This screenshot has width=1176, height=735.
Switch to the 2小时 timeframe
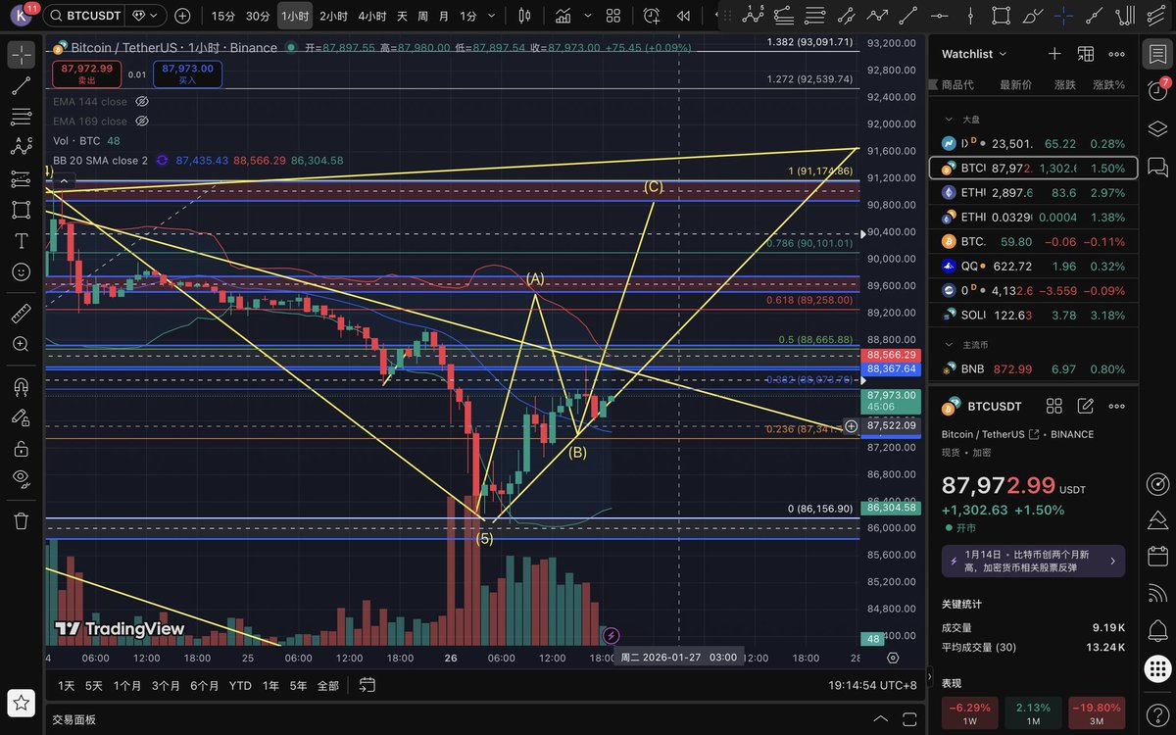(333, 16)
